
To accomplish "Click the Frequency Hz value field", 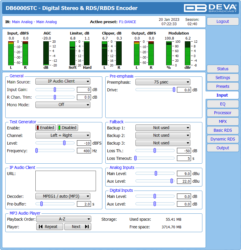I will 84,151.
